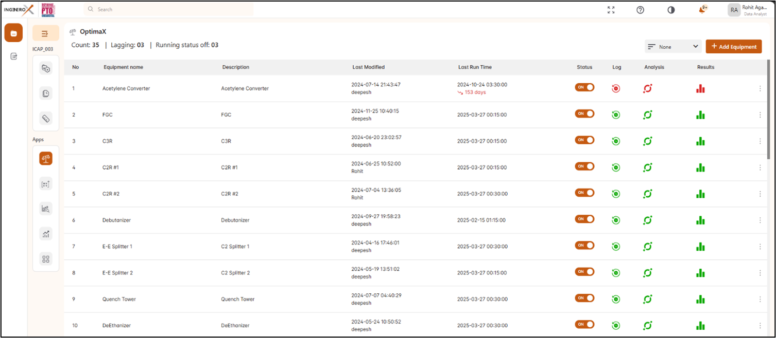Open the more options menu for E-E Splitter 1

[760, 247]
